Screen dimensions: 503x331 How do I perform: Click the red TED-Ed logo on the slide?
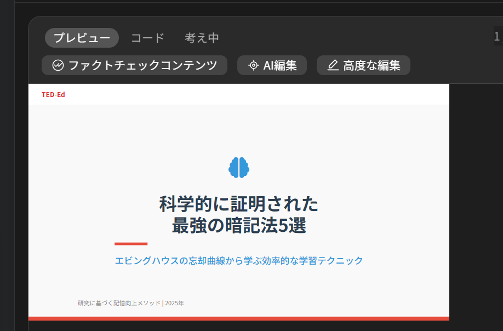52,94
